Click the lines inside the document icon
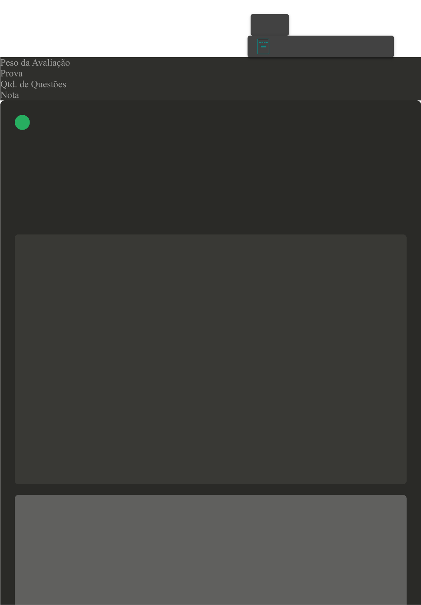The width and height of the screenshot is (421, 605). click(x=263, y=47)
